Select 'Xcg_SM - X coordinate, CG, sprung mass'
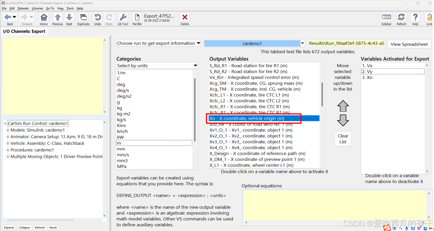This screenshot has height=231, width=434. click(256, 83)
